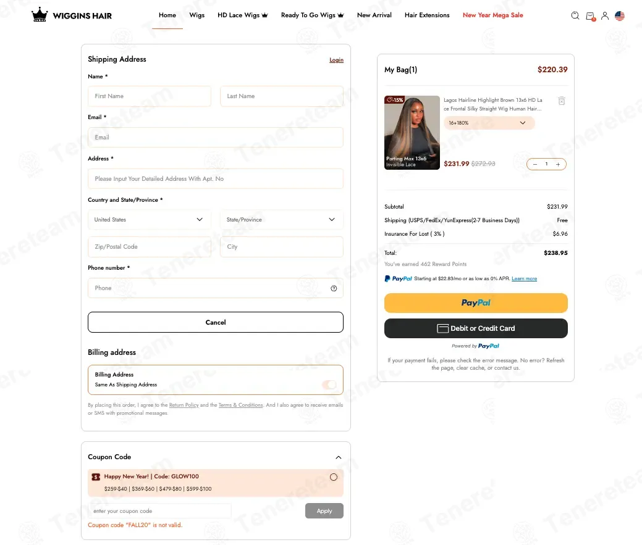Focus the detailed Address field
Viewport: 642px width, 545px height.
click(x=216, y=178)
